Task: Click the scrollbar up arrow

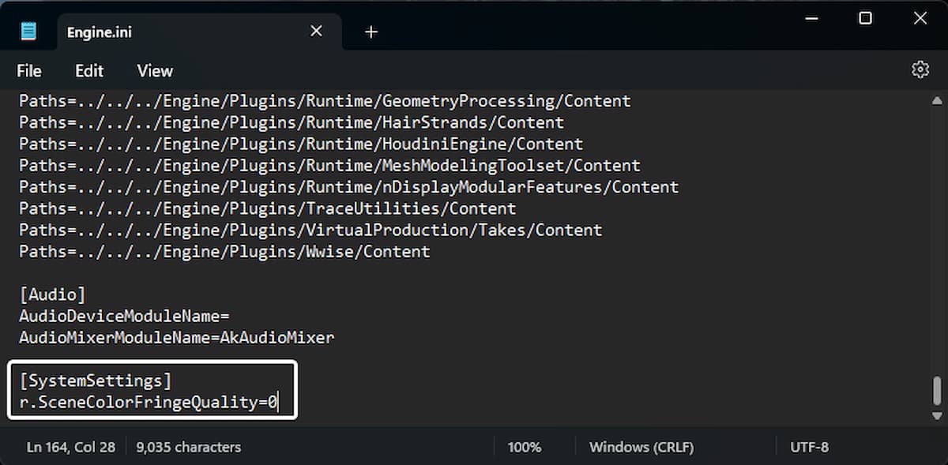Action: click(937, 101)
